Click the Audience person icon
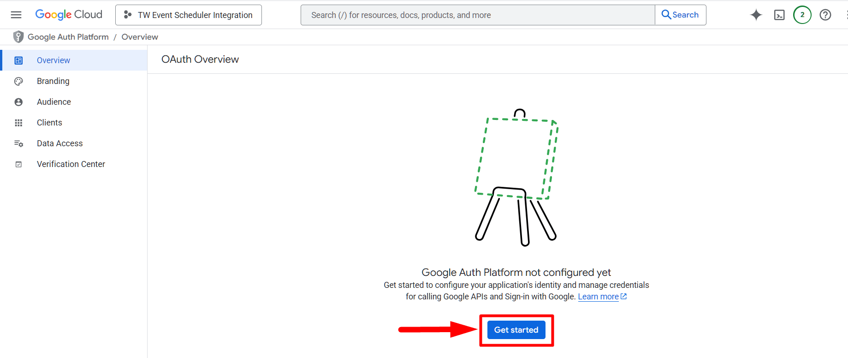848x358 pixels. (x=18, y=102)
